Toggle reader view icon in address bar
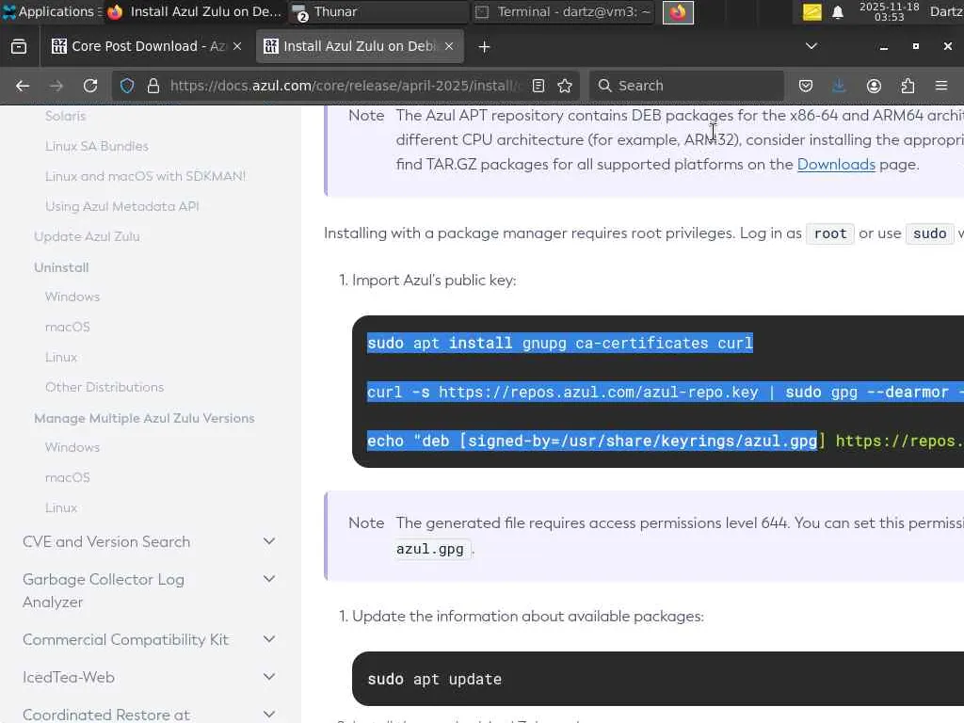Viewport: 964px width, 723px height. pyautogui.click(x=538, y=86)
